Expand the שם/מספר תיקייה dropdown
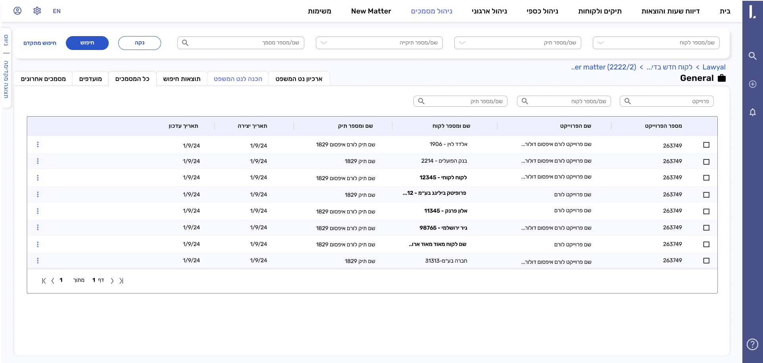763x363 pixels. pyautogui.click(x=324, y=43)
